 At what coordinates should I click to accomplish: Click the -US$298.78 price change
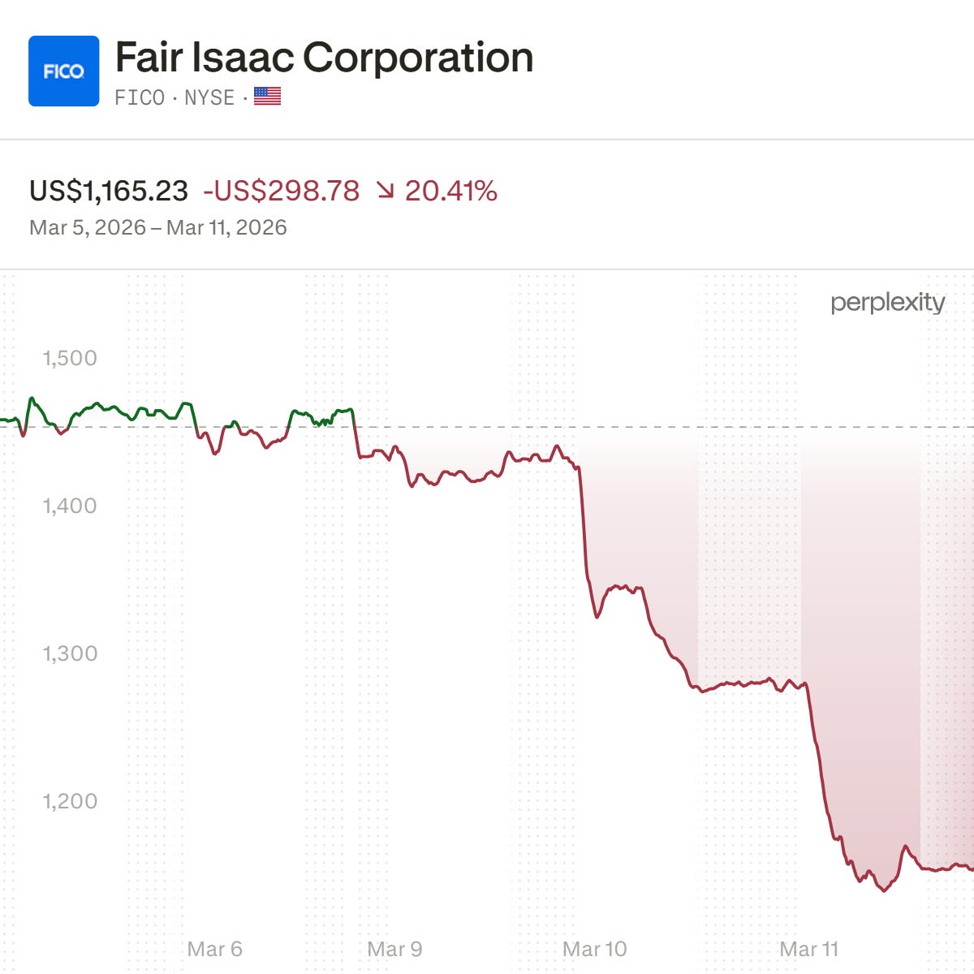(x=281, y=192)
